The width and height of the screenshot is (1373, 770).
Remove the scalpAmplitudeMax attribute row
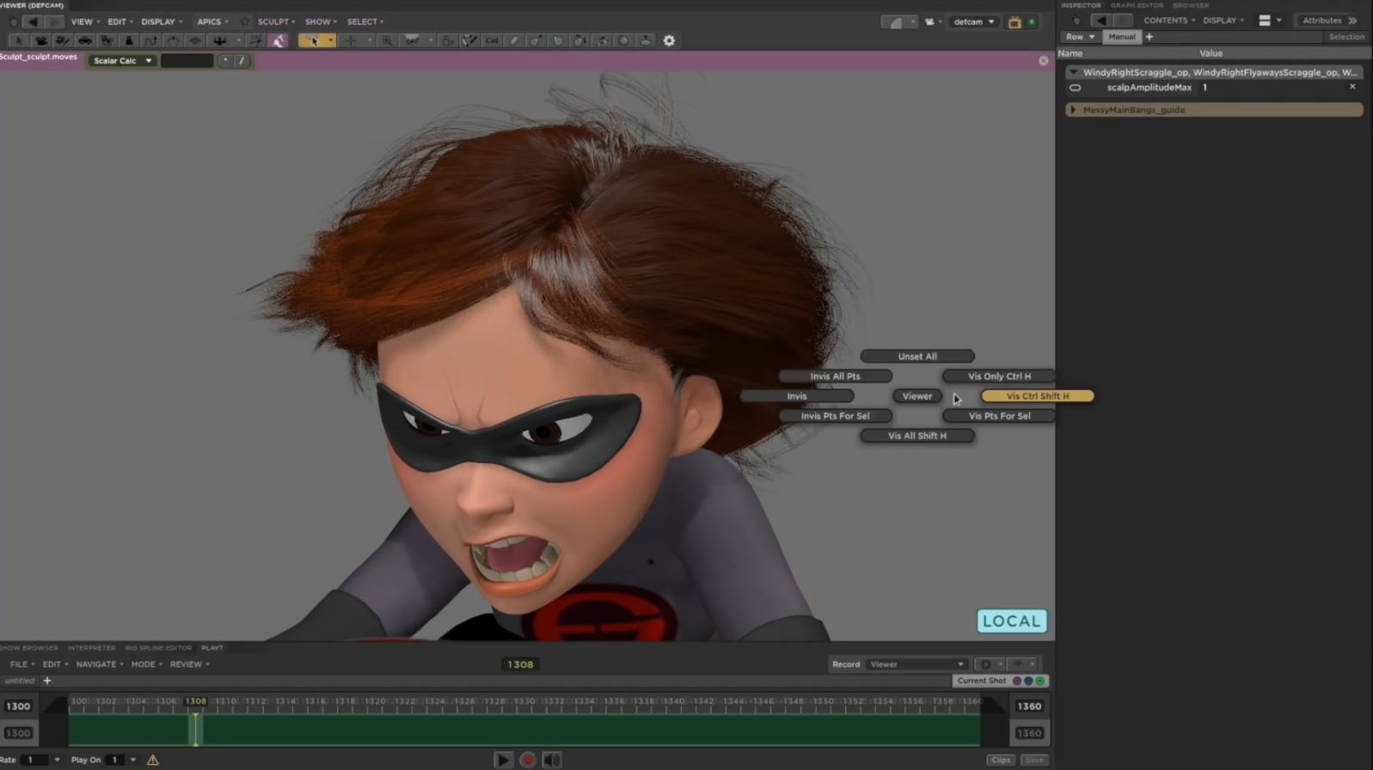pos(1352,87)
